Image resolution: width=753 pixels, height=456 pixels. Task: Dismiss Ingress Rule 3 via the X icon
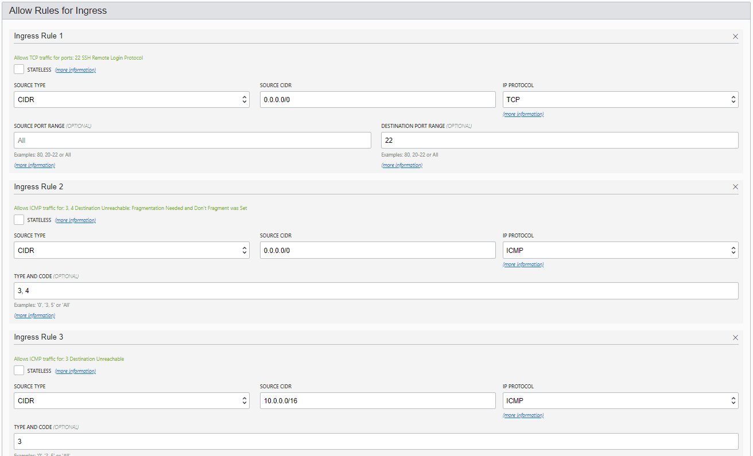click(735, 337)
